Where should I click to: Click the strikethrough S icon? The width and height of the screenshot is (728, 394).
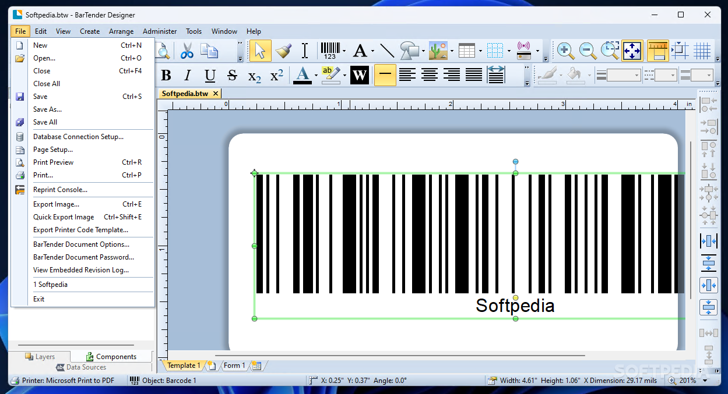pos(232,76)
